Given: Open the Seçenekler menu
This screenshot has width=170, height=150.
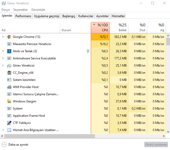Looking at the screenshot, I should [x=21, y=10].
